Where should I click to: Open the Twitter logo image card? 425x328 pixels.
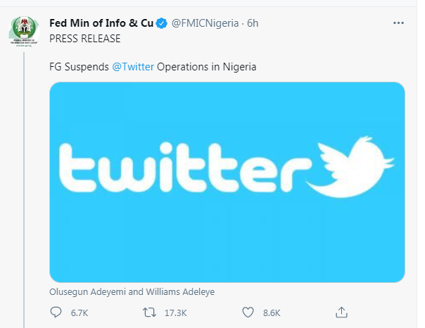[227, 182]
